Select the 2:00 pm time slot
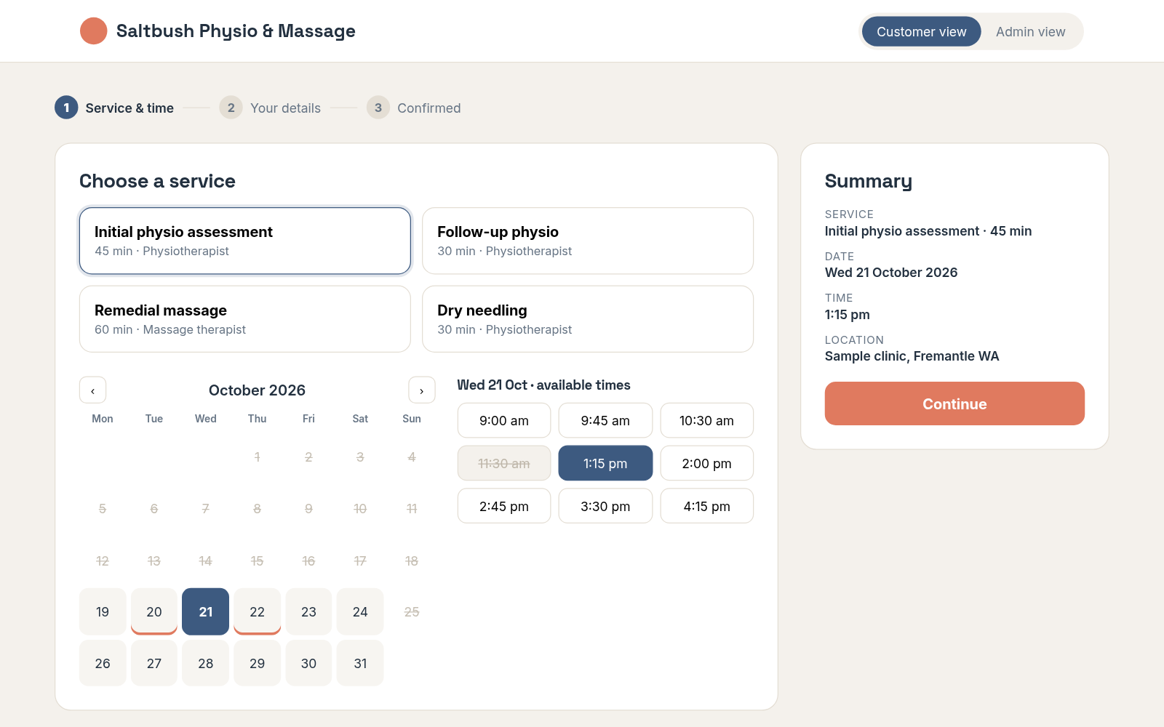Image resolution: width=1164 pixels, height=727 pixels. [706, 464]
